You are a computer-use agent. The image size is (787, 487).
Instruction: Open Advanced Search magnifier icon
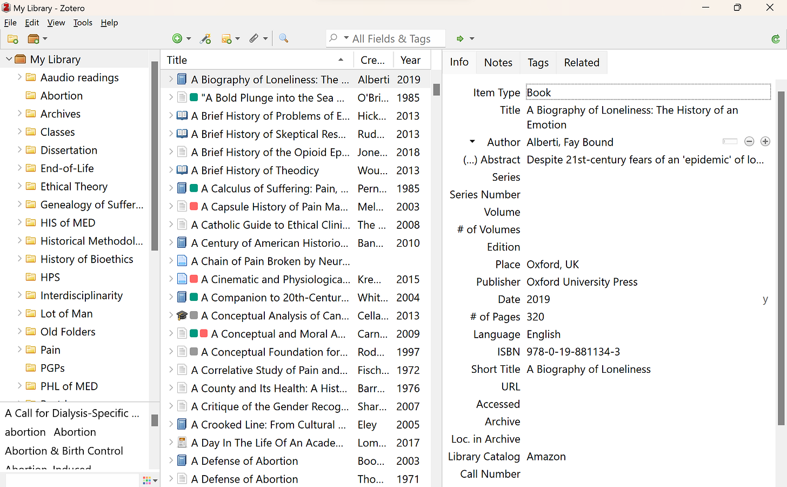pyautogui.click(x=283, y=38)
